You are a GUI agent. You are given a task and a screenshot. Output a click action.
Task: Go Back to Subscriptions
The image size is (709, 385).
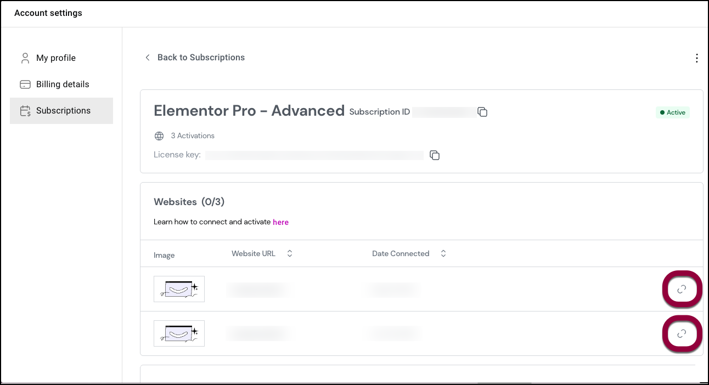pyautogui.click(x=195, y=58)
